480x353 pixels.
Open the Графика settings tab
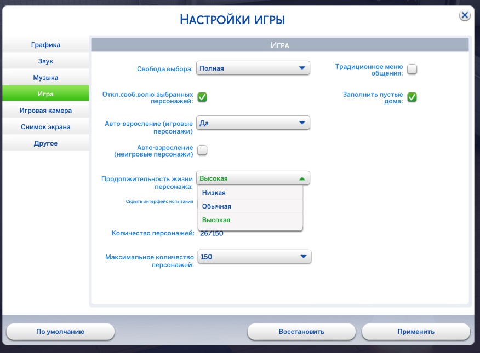[x=45, y=45]
